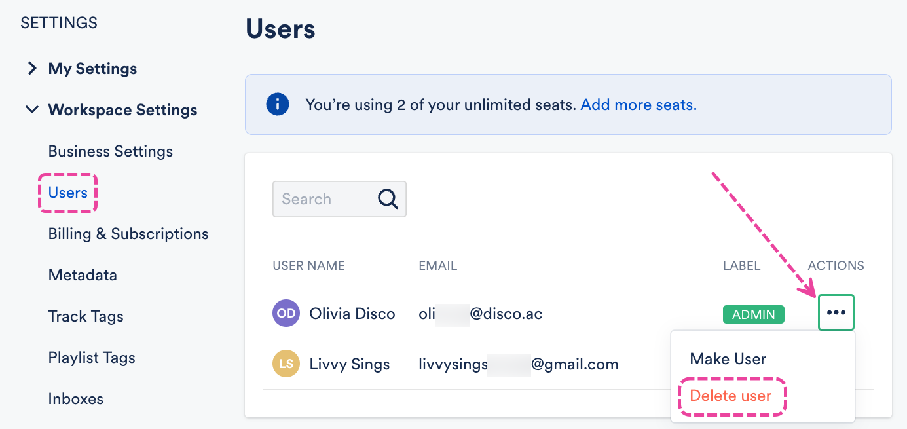Navigate to Track Tags
This screenshot has height=429, width=907.
[x=86, y=316]
